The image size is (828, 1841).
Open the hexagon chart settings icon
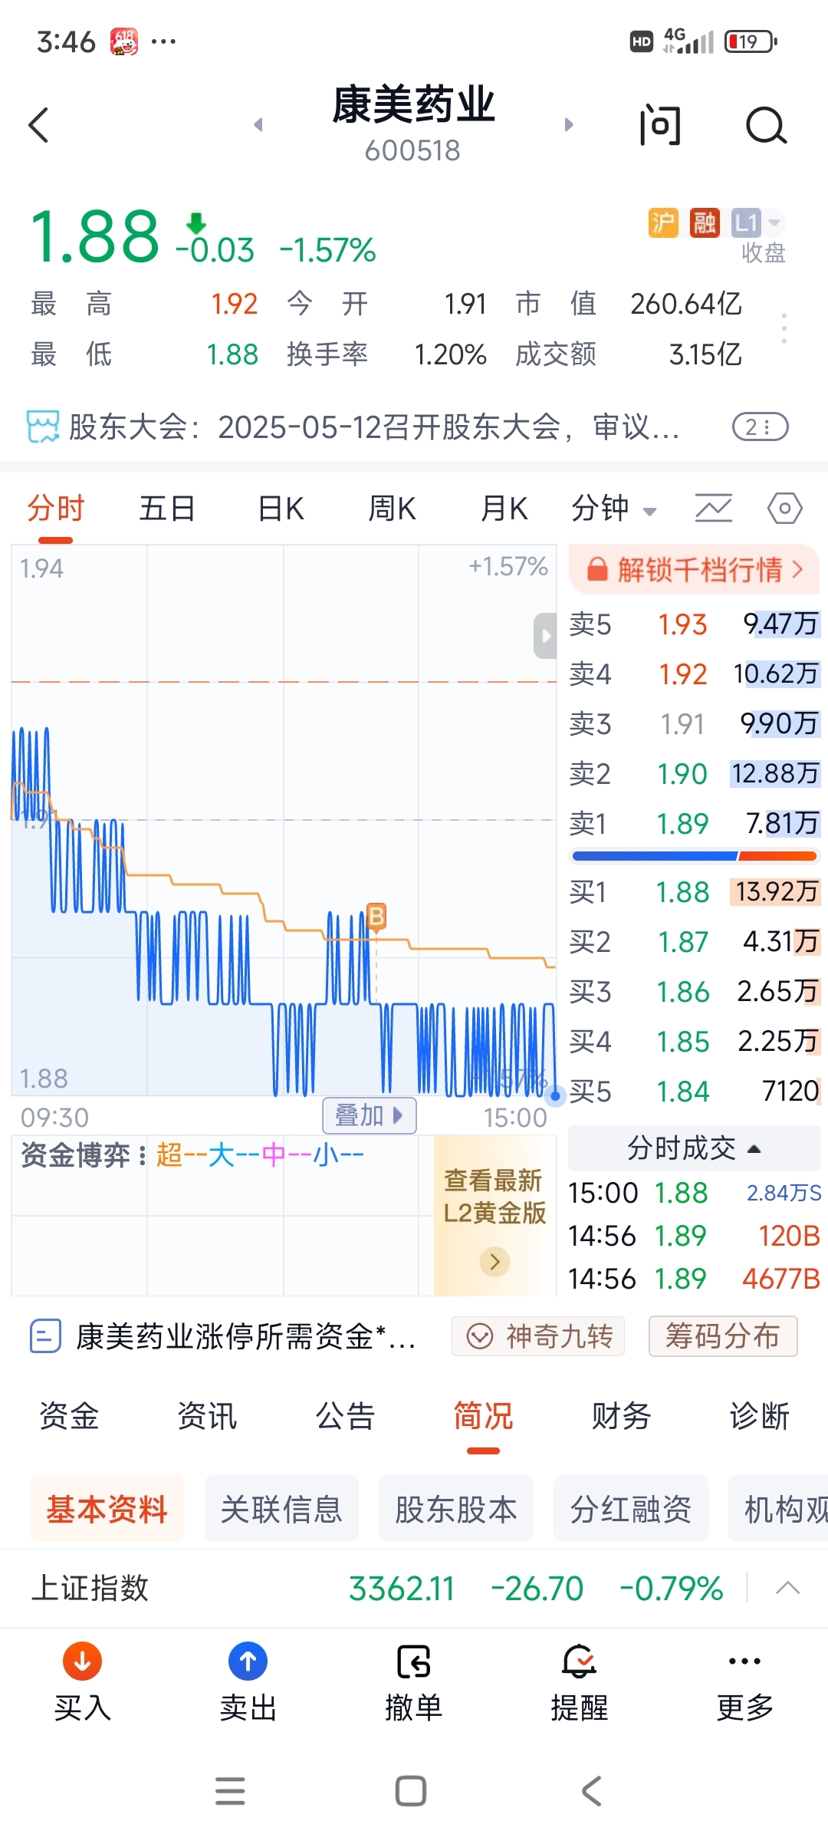click(x=785, y=509)
